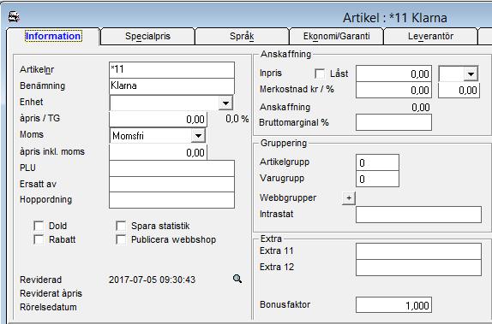Open the currency dropdown beside Inpris
Screen dimensions: 492x324
(x=471, y=74)
